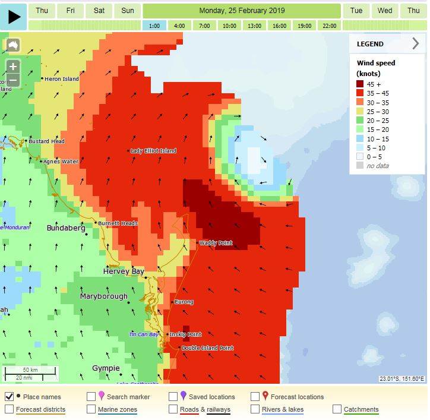Image resolution: width=430 pixels, height=420 pixels.
Task: Tick the Marine zones checkbox
Action: pyautogui.click(x=91, y=409)
